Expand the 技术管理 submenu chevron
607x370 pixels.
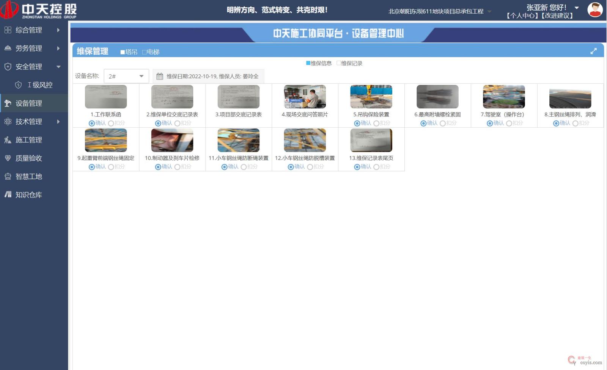pos(58,121)
